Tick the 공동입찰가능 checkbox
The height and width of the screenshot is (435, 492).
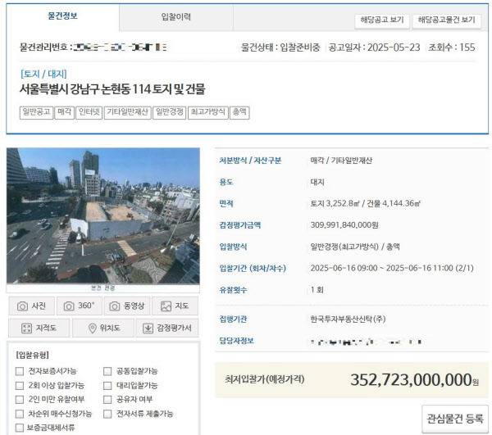107,371
